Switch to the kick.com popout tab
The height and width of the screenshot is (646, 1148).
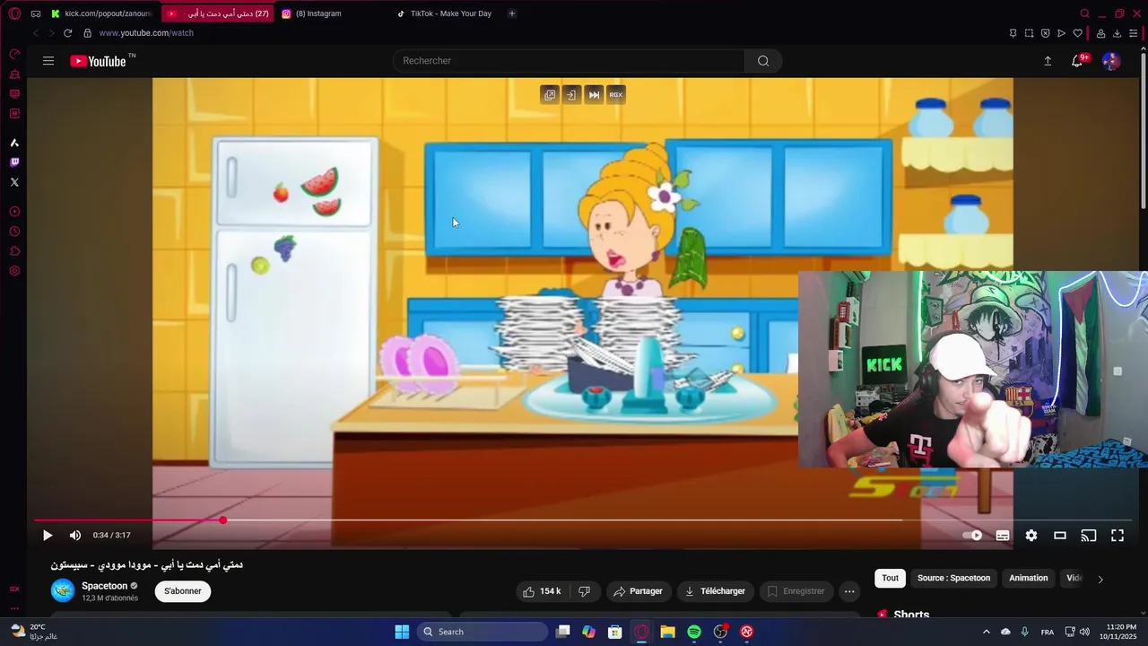click(x=100, y=13)
